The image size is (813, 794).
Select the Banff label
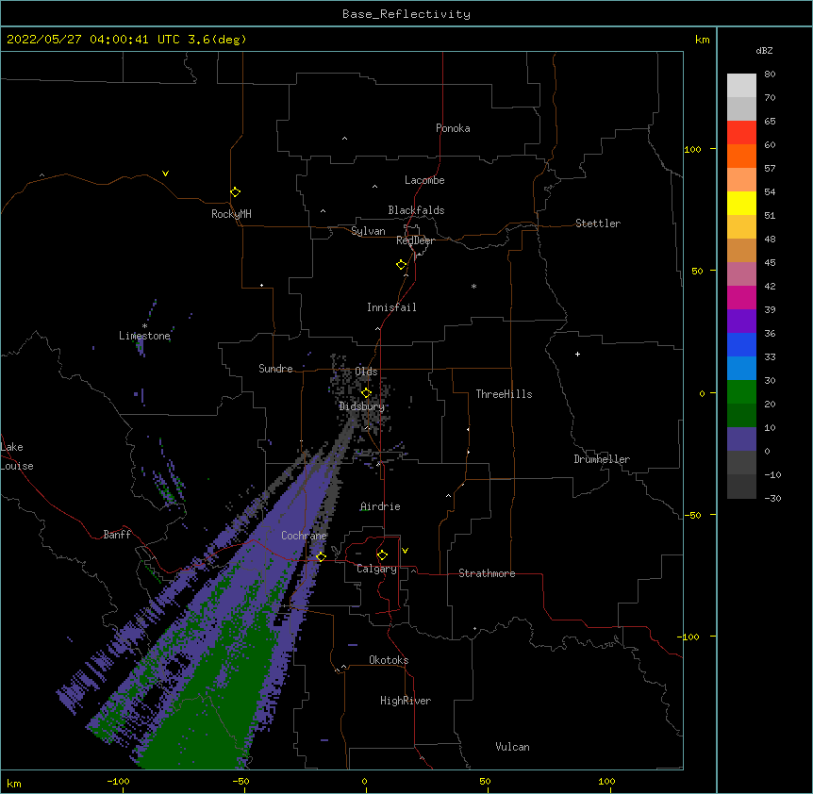click(117, 535)
